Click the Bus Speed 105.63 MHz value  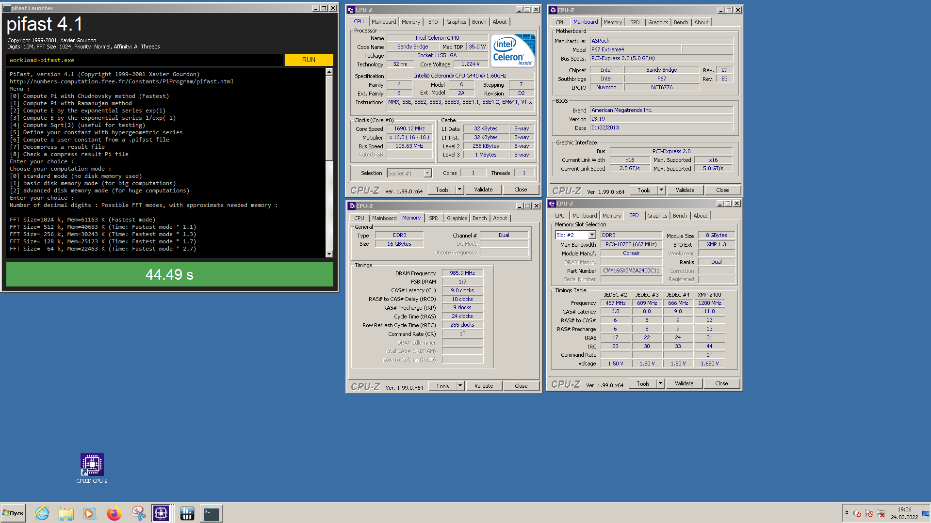coord(409,146)
